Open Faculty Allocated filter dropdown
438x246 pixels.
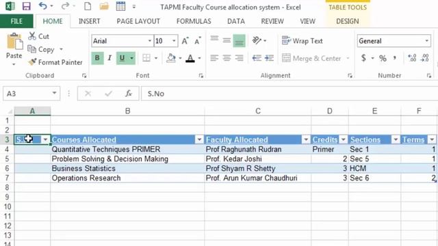(x=306, y=139)
